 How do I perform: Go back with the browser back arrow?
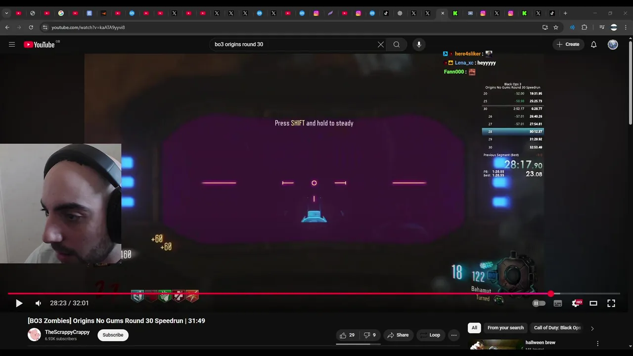[x=7, y=27]
